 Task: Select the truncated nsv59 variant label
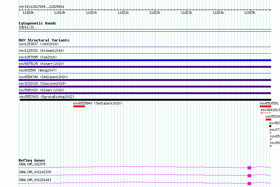tap(275, 143)
